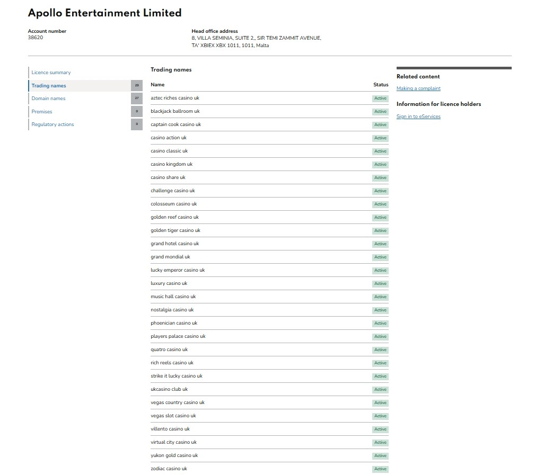Click 'challenge casino uk' entry

(x=173, y=191)
